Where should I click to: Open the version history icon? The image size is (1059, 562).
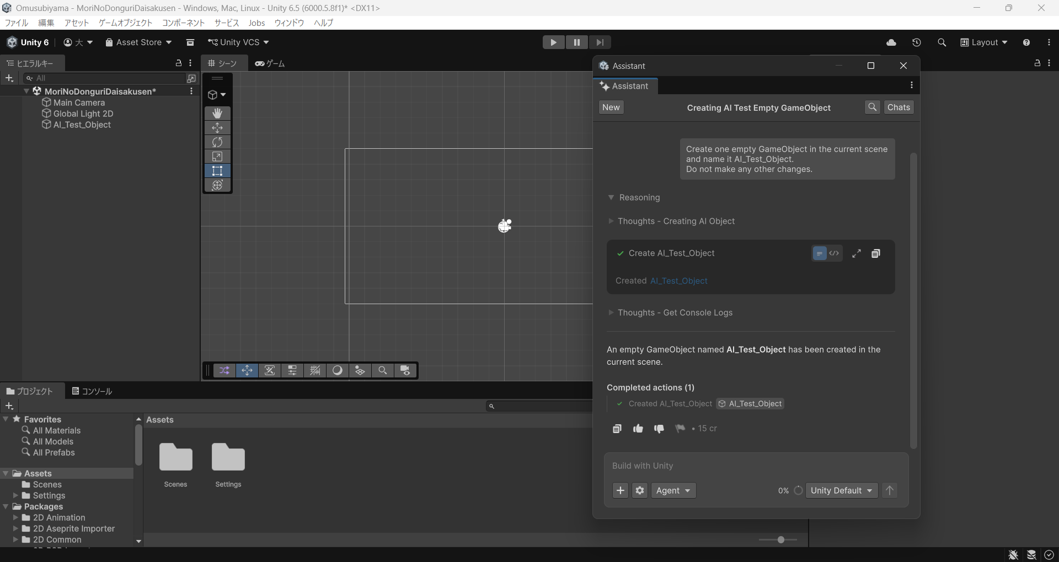(917, 42)
